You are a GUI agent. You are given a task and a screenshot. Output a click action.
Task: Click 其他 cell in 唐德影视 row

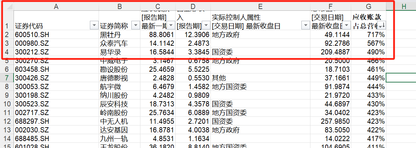[260, 78]
